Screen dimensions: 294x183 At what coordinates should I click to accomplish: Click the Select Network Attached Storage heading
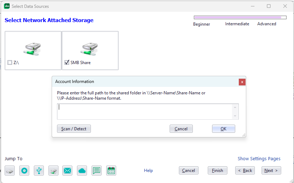(x=49, y=20)
